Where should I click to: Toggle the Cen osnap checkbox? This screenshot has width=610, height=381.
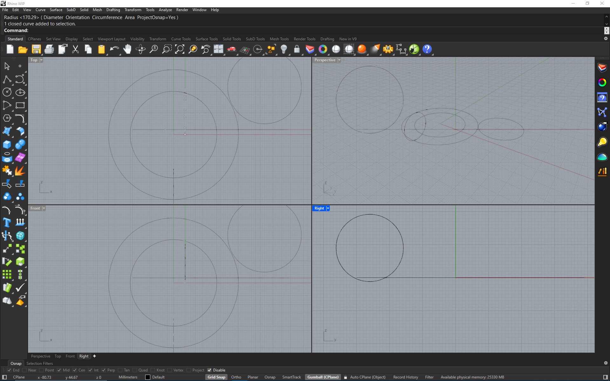75,370
